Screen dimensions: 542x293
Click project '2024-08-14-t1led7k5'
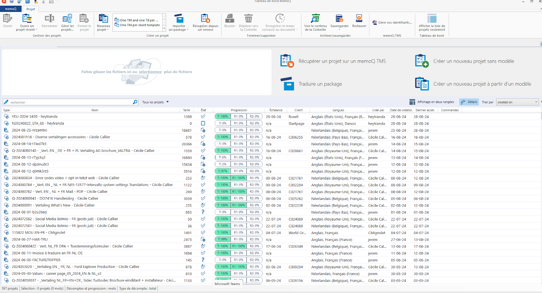29,144
